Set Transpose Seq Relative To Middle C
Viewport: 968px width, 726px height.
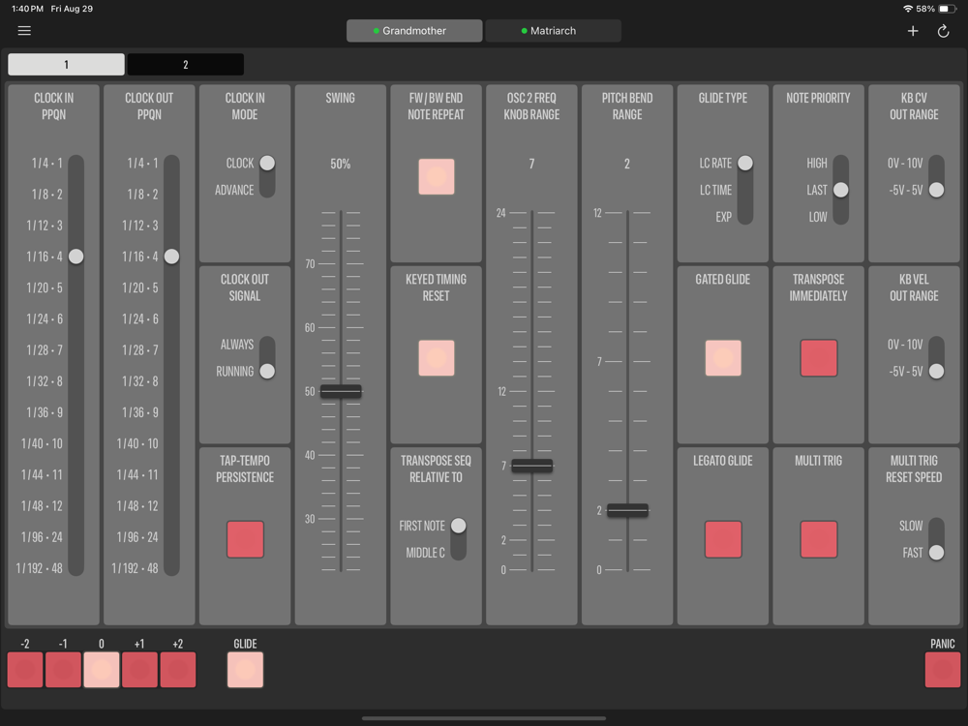click(x=425, y=553)
